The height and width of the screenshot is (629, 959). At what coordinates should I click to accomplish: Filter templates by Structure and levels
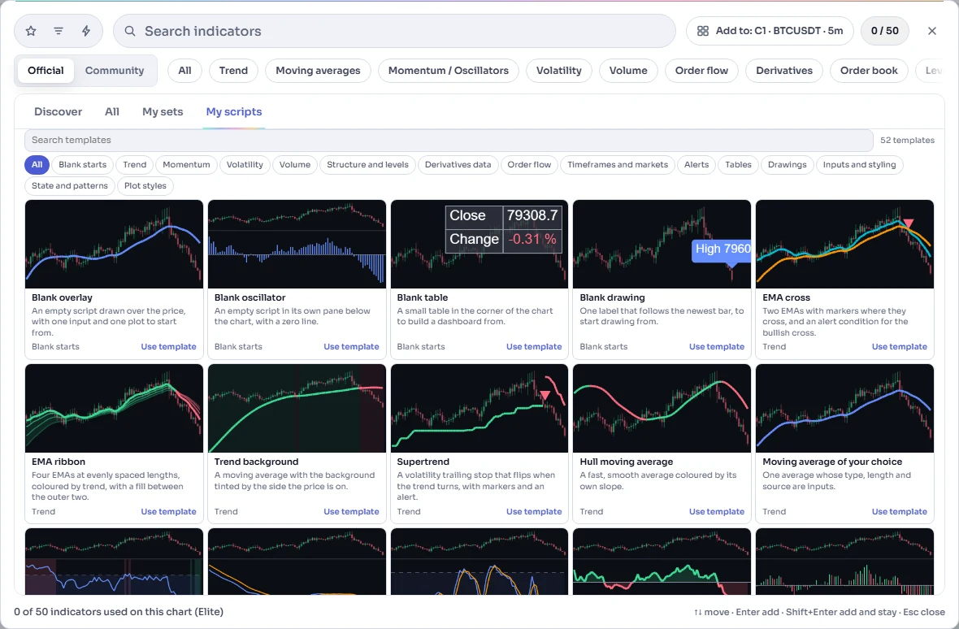(x=367, y=164)
